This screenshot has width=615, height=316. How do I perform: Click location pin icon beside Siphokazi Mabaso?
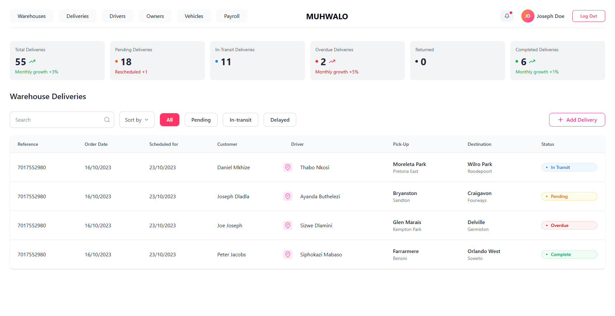pyautogui.click(x=287, y=254)
